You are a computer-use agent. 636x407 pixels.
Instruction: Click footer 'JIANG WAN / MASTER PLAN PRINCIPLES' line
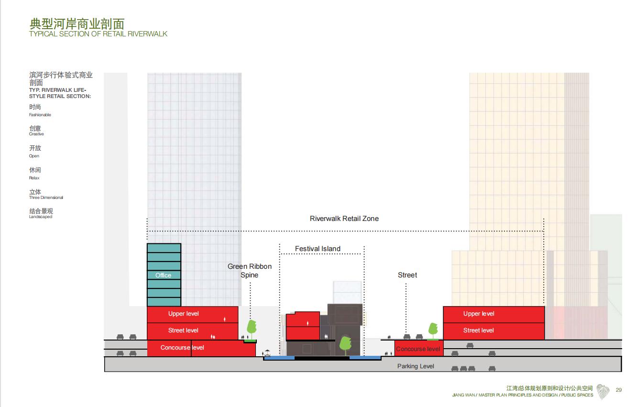pyautogui.click(x=522, y=396)
